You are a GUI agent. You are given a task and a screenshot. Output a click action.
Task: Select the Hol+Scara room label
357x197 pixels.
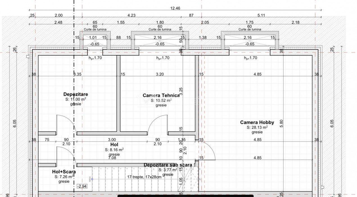click(x=64, y=172)
